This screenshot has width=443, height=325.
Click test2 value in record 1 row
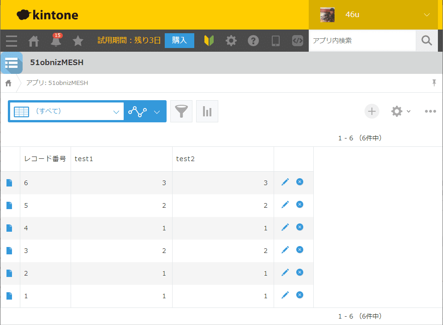[x=266, y=296]
